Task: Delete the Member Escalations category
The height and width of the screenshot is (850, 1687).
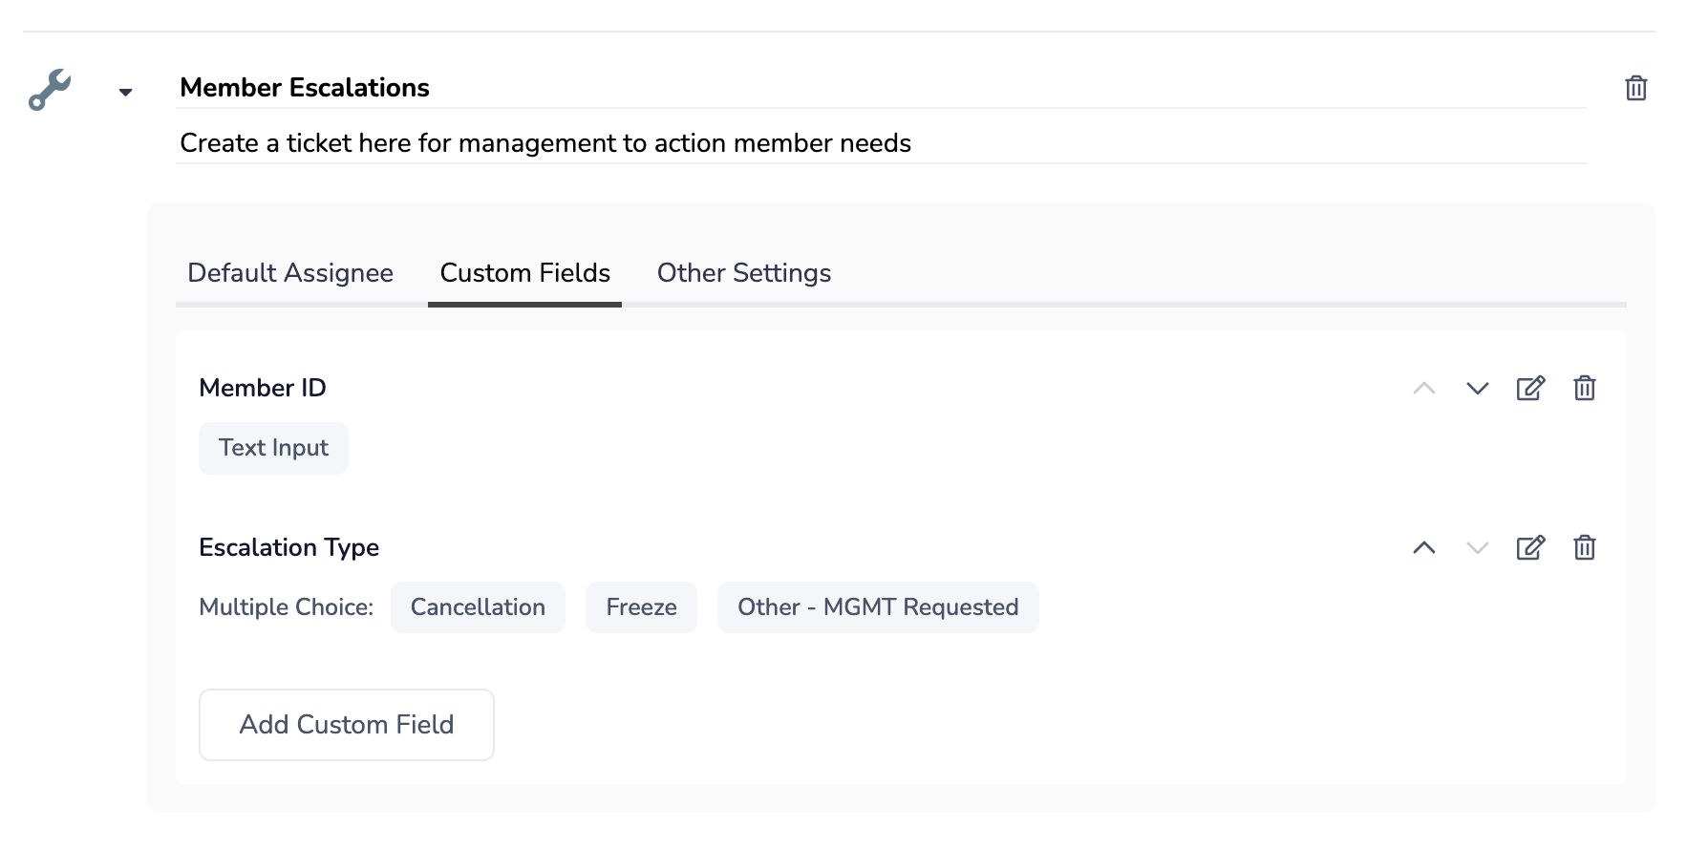Action: 1635,89
